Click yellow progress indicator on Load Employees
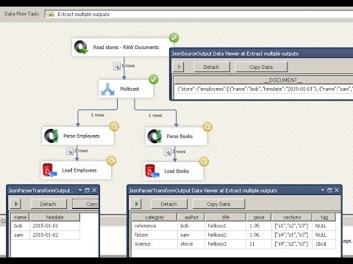Image resolution: width=353 pixels, height=264 pixels. click(112, 161)
